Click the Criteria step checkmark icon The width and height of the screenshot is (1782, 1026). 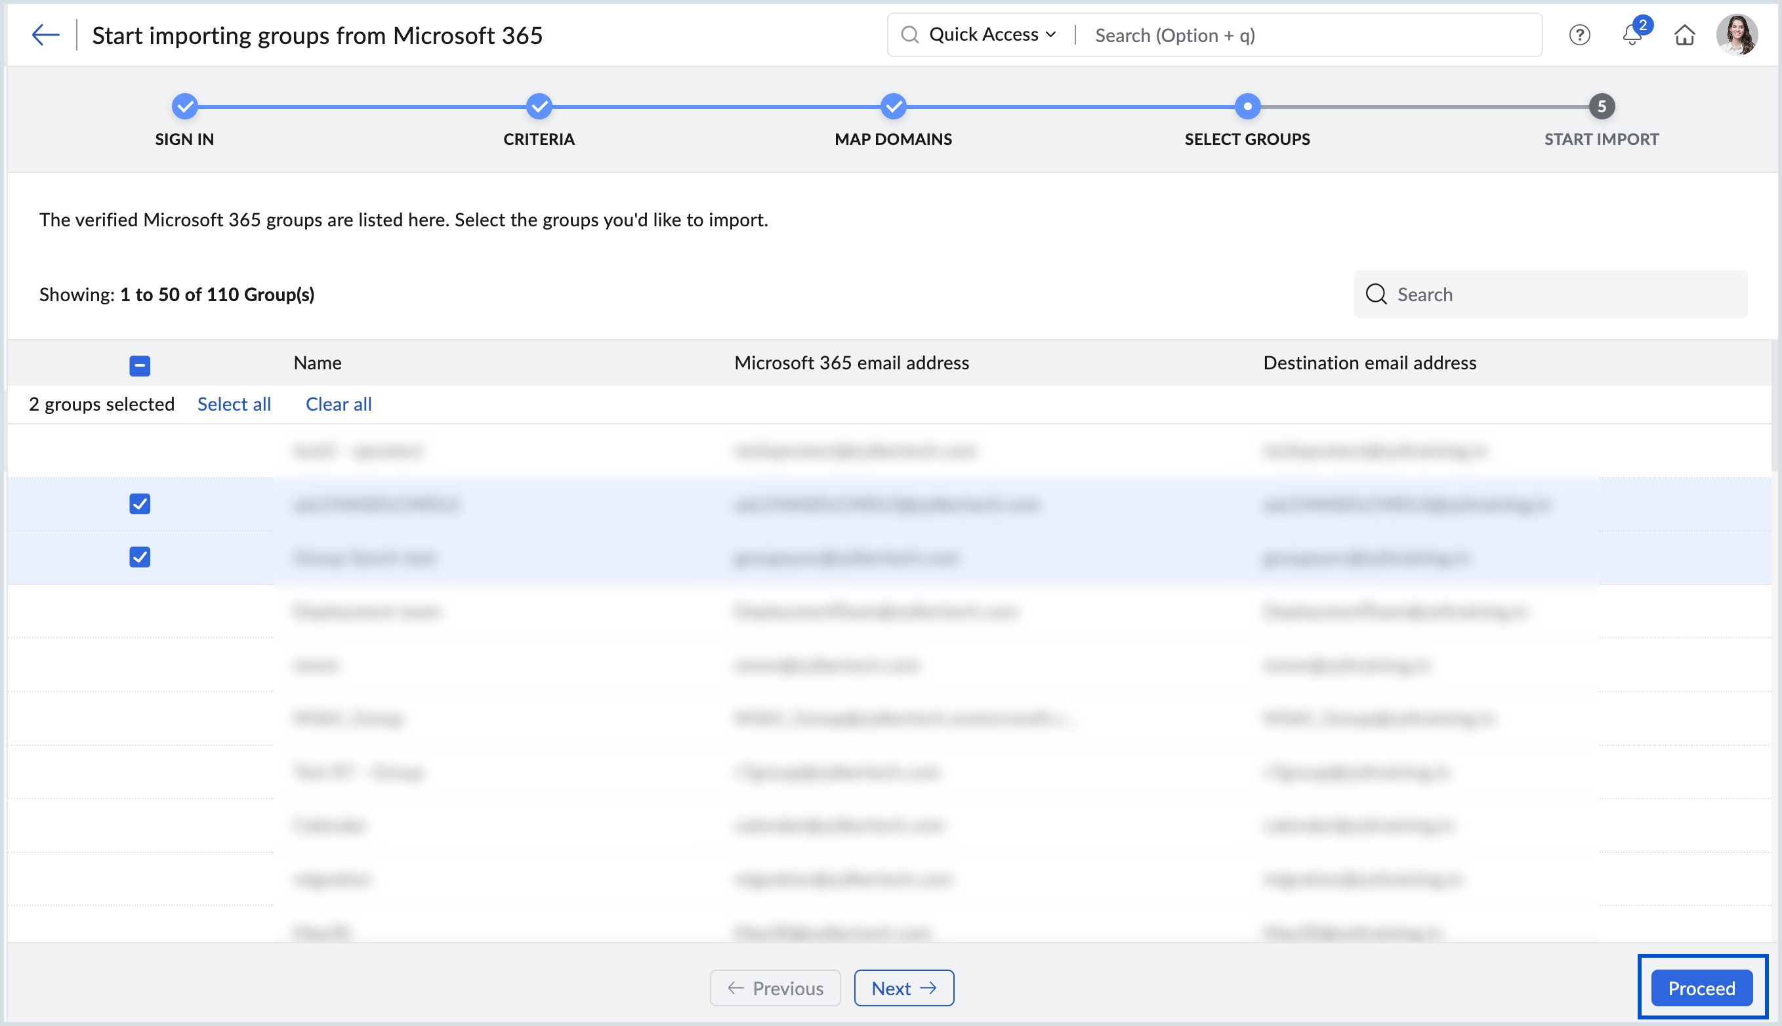click(539, 108)
